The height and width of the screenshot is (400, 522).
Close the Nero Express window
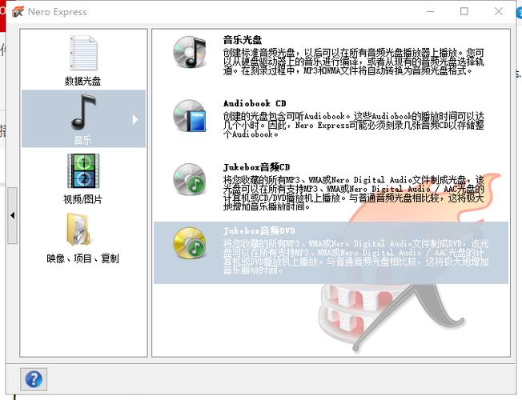click(x=498, y=12)
